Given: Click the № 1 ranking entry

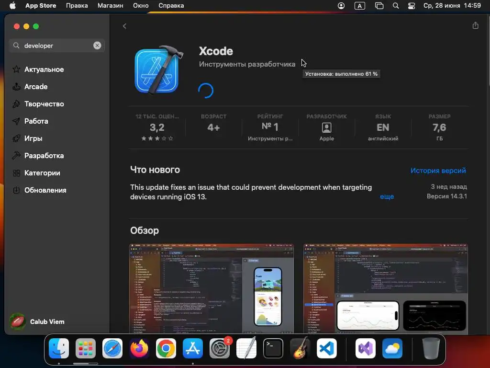Looking at the screenshot, I should point(270,127).
